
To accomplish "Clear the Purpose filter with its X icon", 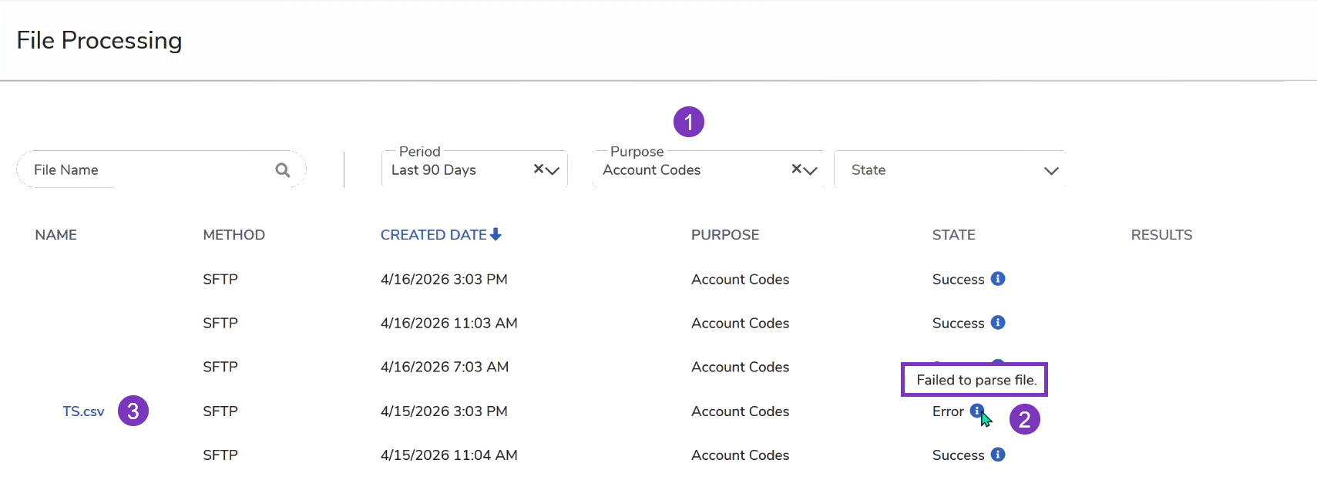I will (797, 169).
